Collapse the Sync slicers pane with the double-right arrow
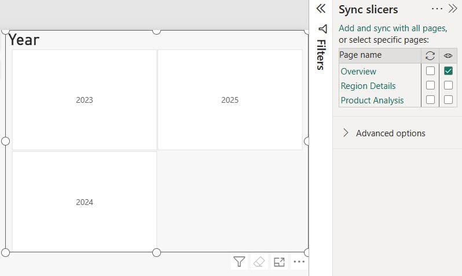 (453, 9)
